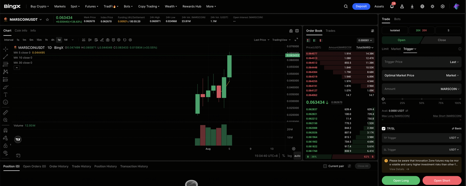Open Last Price dropdown

261,40
